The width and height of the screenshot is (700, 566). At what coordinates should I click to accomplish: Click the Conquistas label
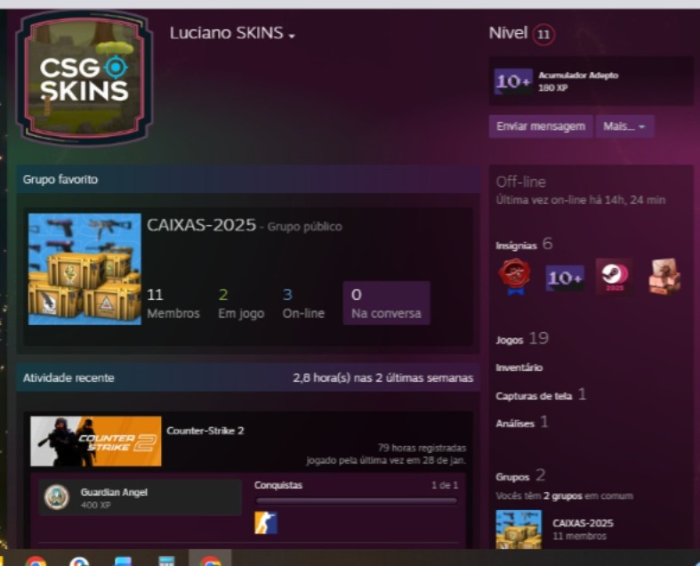tap(278, 485)
